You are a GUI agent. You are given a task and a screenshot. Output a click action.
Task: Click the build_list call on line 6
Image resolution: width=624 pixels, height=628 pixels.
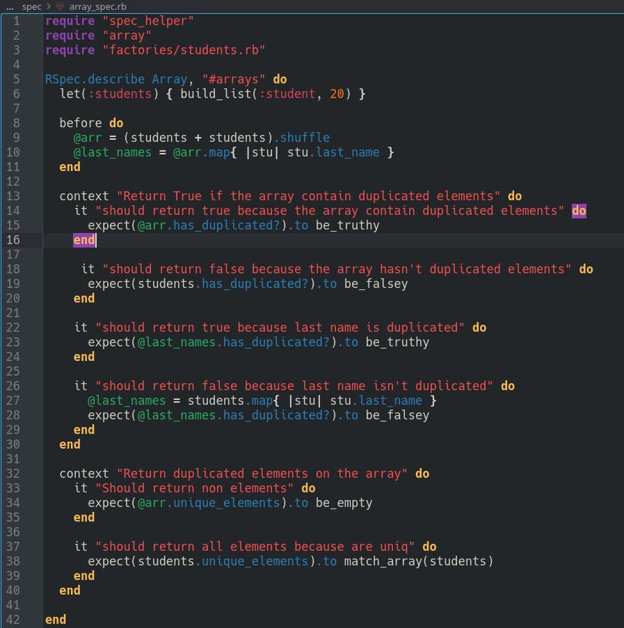point(216,94)
